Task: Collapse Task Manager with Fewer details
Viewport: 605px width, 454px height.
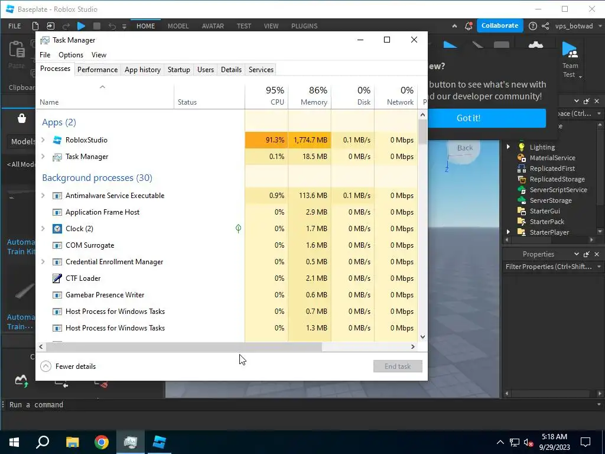Action: pyautogui.click(x=69, y=367)
